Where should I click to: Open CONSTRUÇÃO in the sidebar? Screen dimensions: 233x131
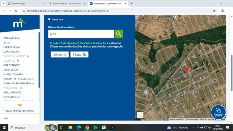(11, 52)
